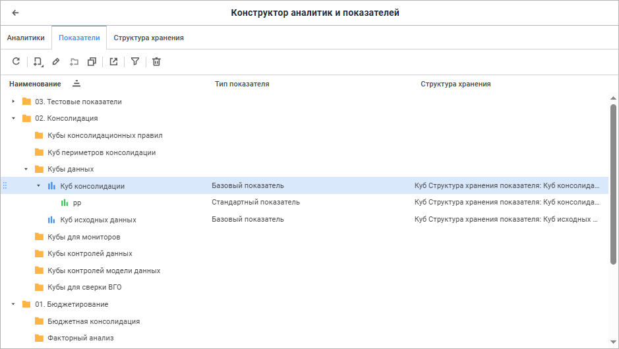Expand the 03. Тестовые показатели folder

[13, 102]
